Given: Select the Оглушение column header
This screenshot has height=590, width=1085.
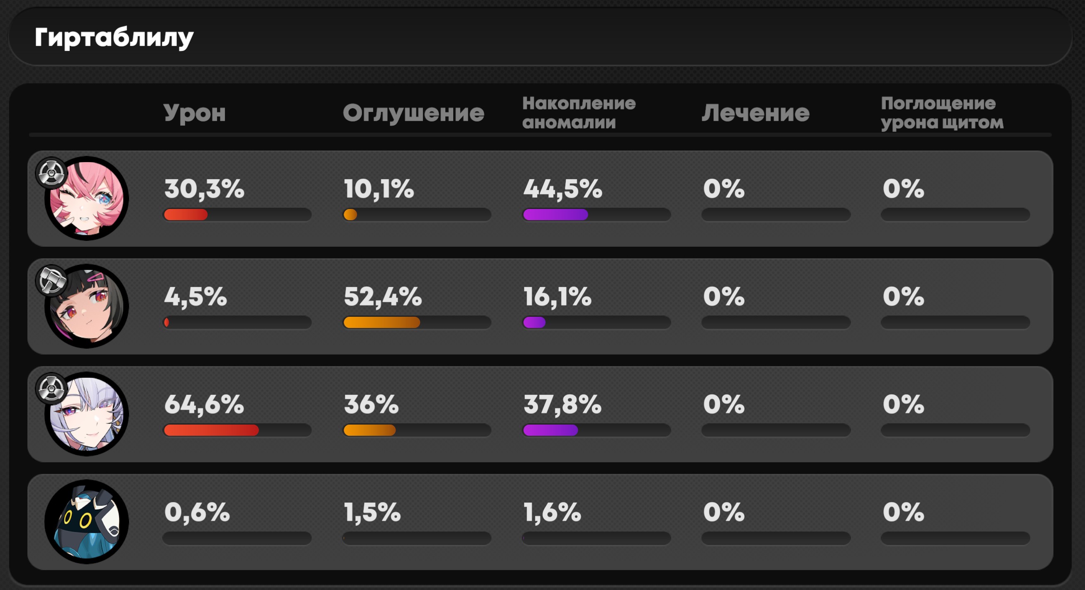Looking at the screenshot, I should click(x=413, y=113).
